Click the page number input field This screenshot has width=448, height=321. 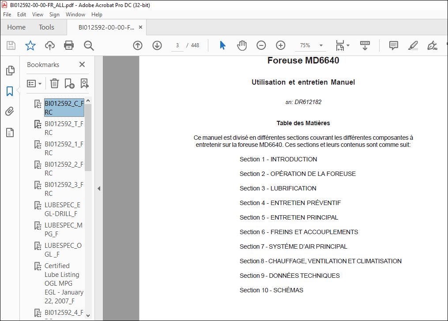tap(177, 45)
